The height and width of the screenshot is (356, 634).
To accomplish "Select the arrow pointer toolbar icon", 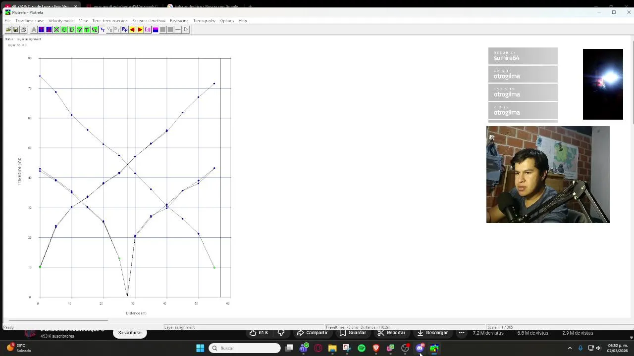I will coord(186,30).
